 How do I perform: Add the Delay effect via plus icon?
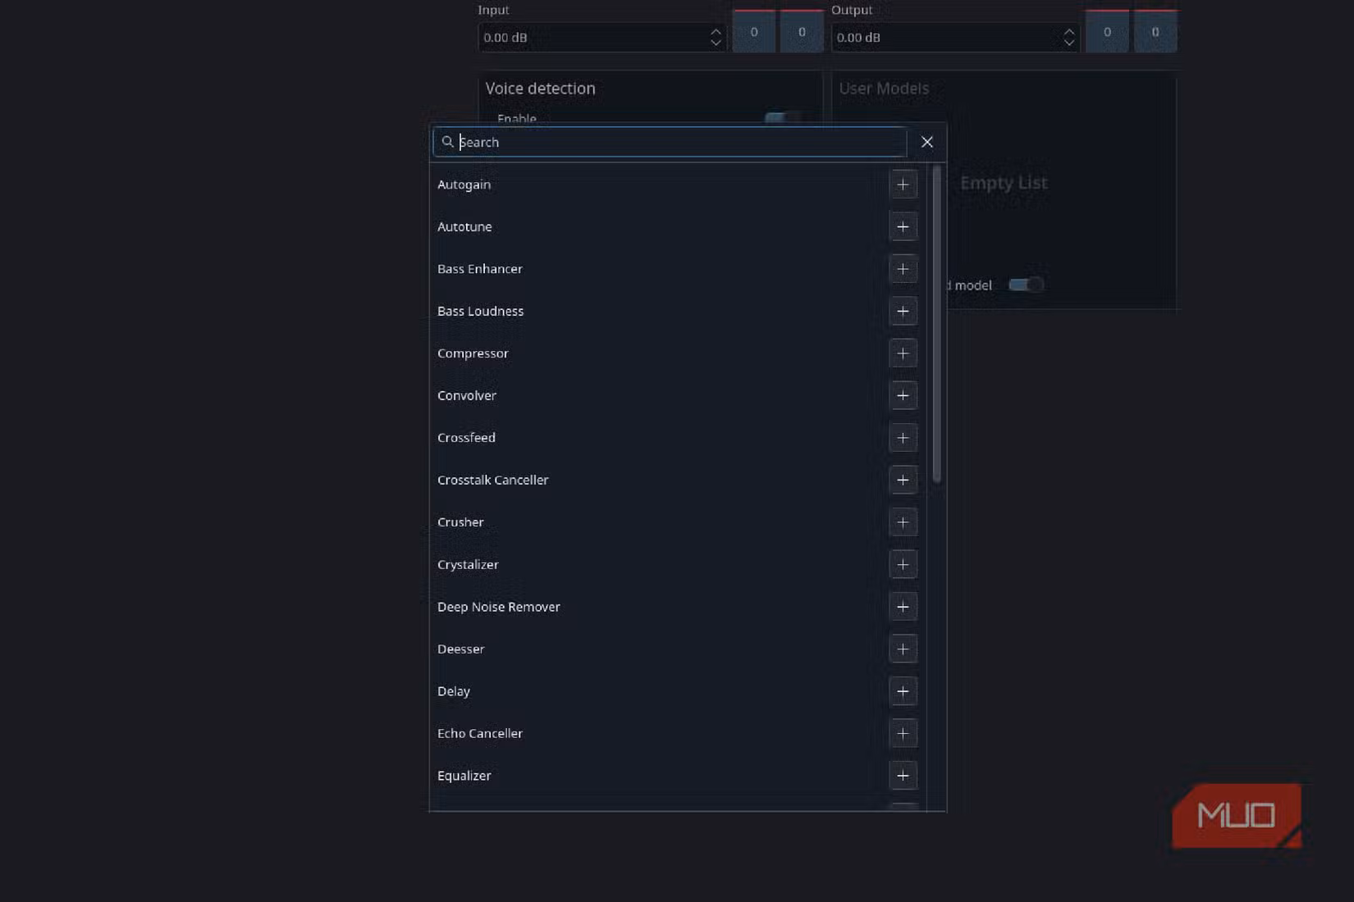pyautogui.click(x=903, y=691)
